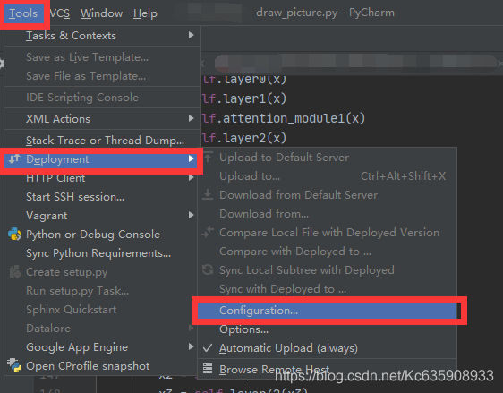Open the Window menu

click(101, 13)
